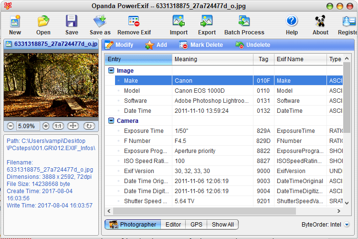Open Batch Process tool

click(244, 21)
